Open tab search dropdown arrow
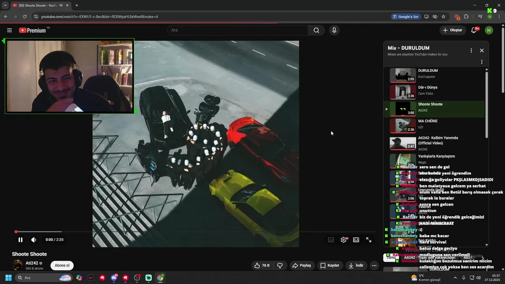505x284 pixels. pos(5,6)
